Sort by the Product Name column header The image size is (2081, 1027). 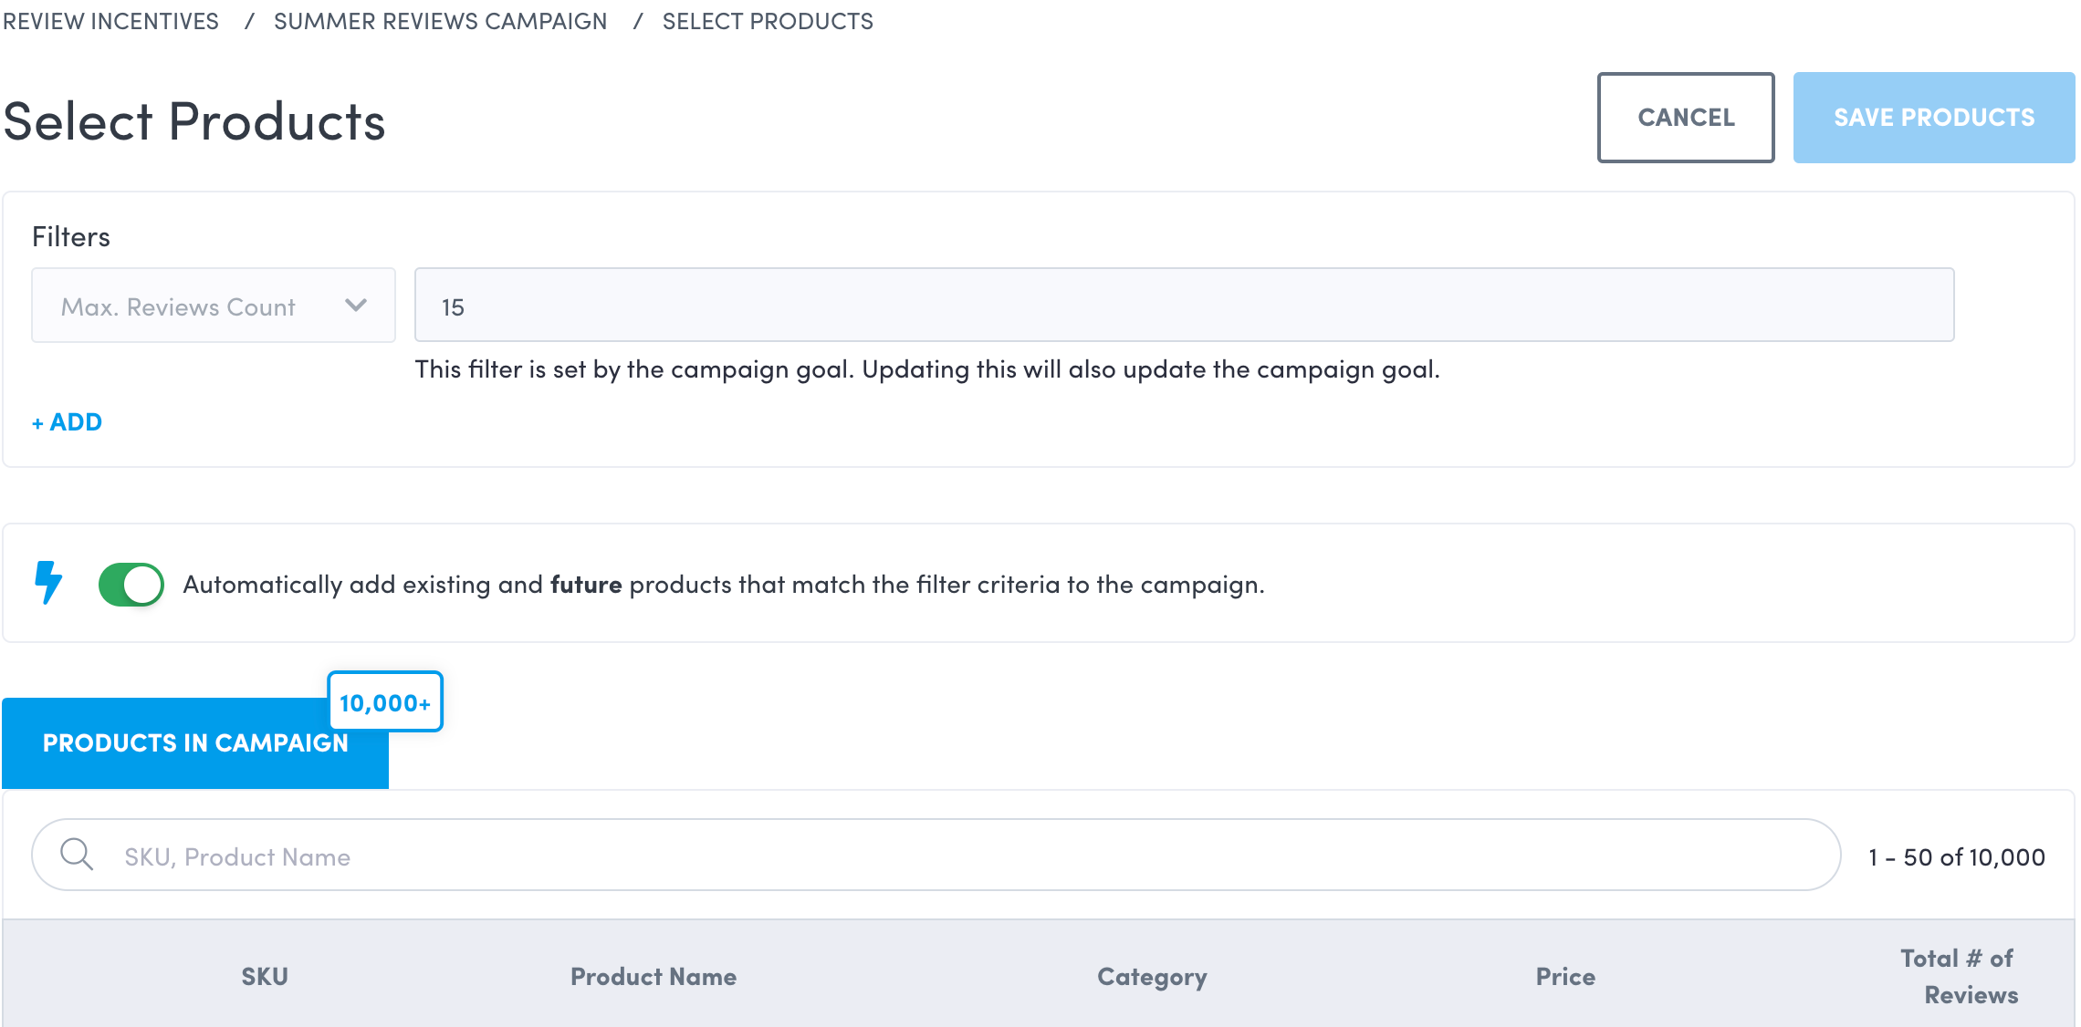tap(654, 977)
